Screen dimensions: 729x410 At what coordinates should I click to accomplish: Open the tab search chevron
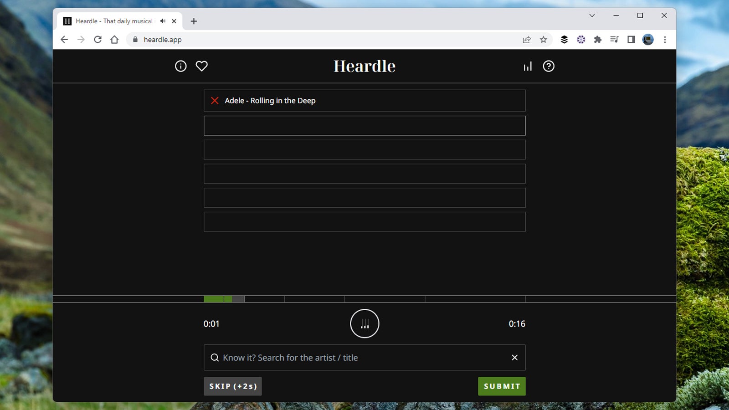(x=591, y=15)
